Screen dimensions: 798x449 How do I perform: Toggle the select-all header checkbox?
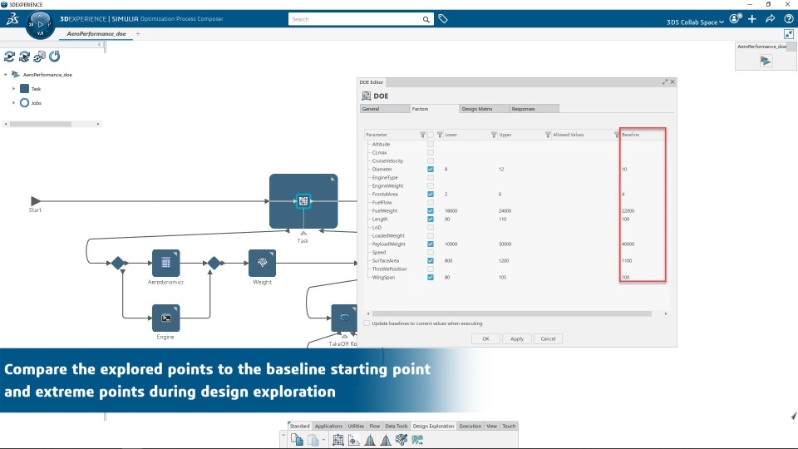[431, 135]
